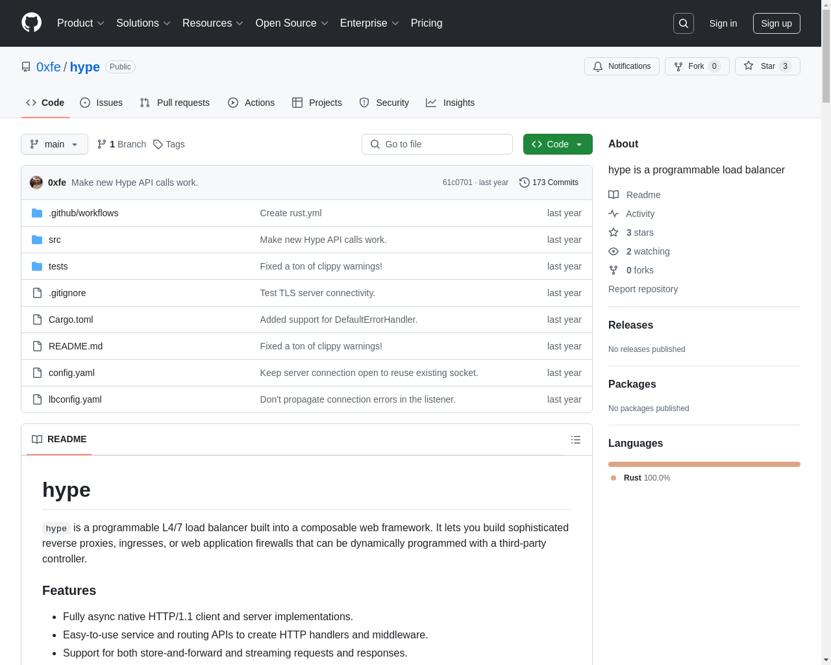This screenshot has width=831, height=665.
Task: Open the main branch selector dropdown
Action: [55, 144]
